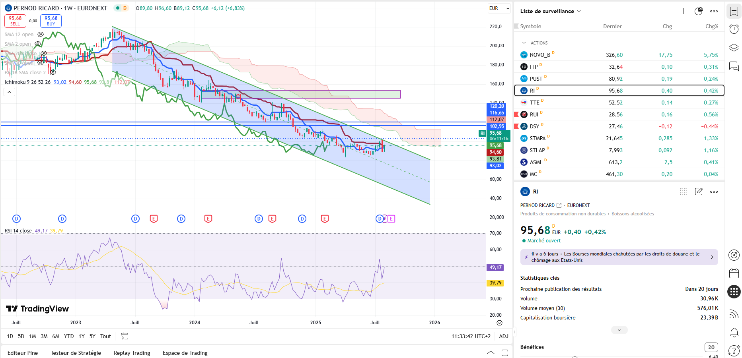742x358 pixels.
Task: Select MC in the watchlist
Action: tap(619, 174)
